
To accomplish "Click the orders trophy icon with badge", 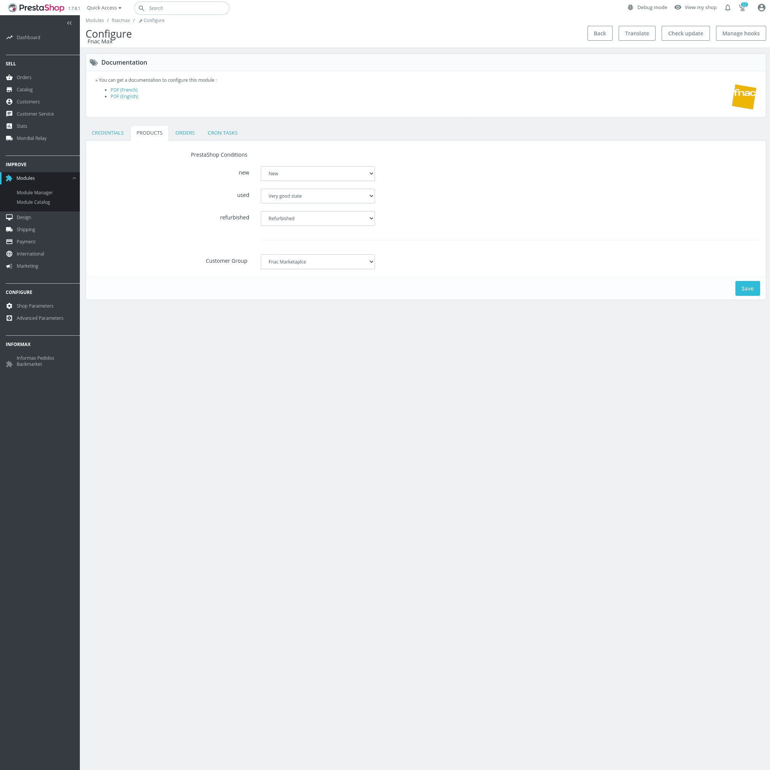I will point(743,8).
